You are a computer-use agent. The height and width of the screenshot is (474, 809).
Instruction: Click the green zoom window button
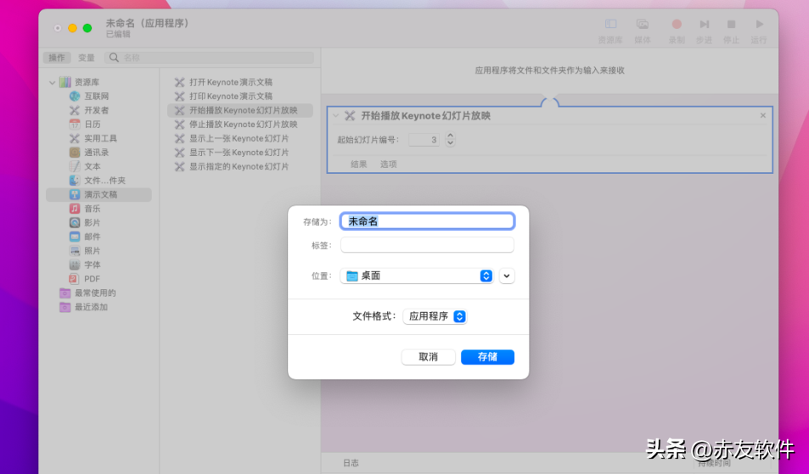pos(87,28)
